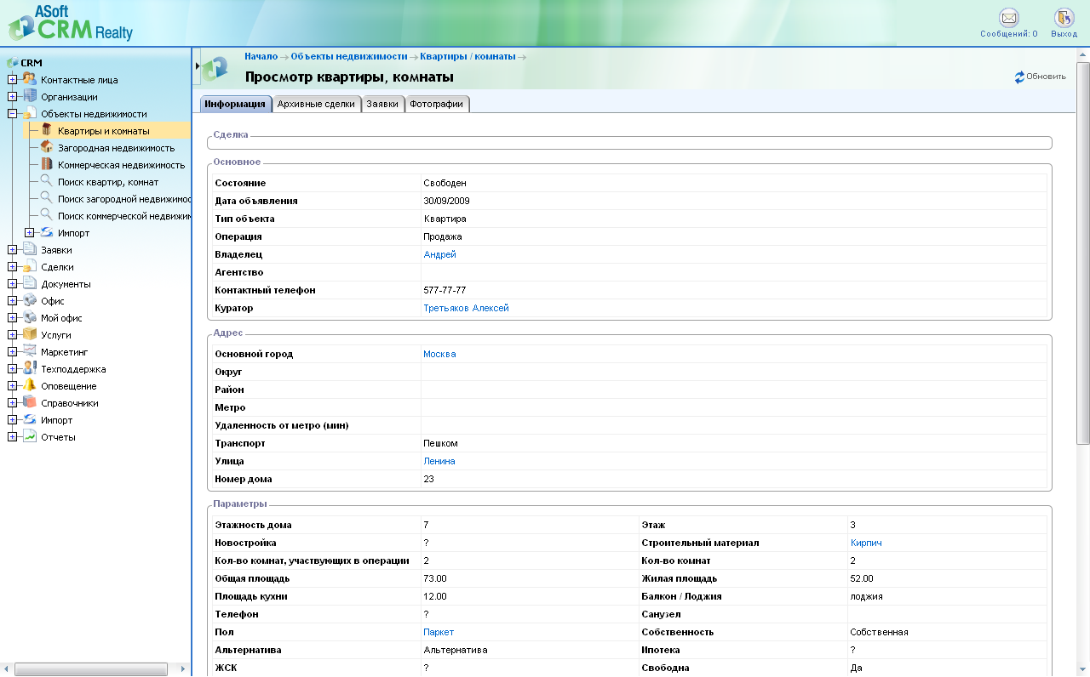Click the Сделки handshake icon
Viewport: 1090px width, 677px height.
(30, 266)
